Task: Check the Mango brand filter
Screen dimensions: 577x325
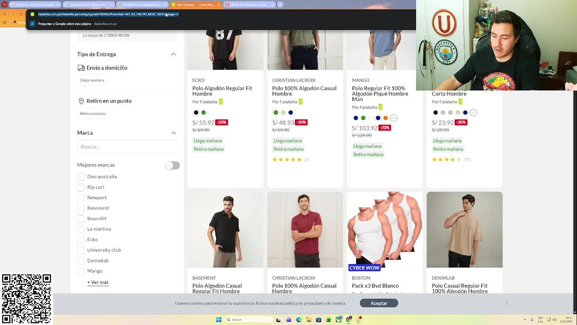Action: coord(81,271)
